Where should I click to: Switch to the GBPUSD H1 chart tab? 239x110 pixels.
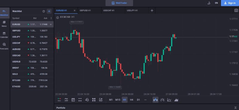89,10
